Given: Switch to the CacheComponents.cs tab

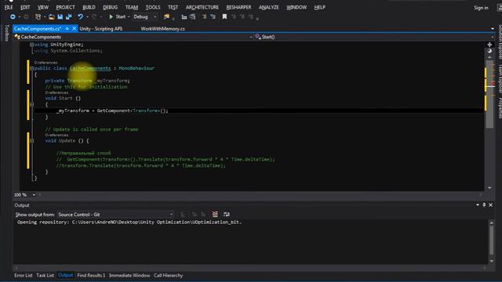Looking at the screenshot, I should pyautogui.click(x=38, y=28).
